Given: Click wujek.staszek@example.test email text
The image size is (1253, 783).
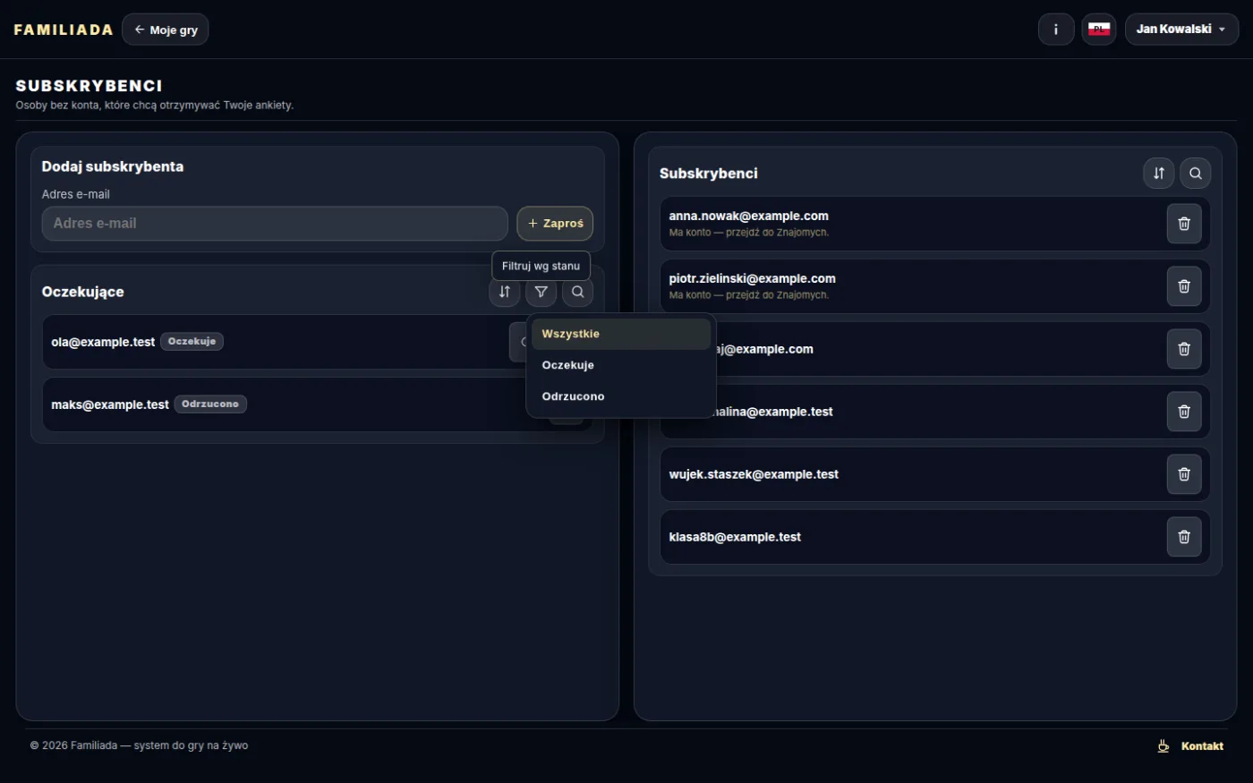Looking at the screenshot, I should click(754, 474).
